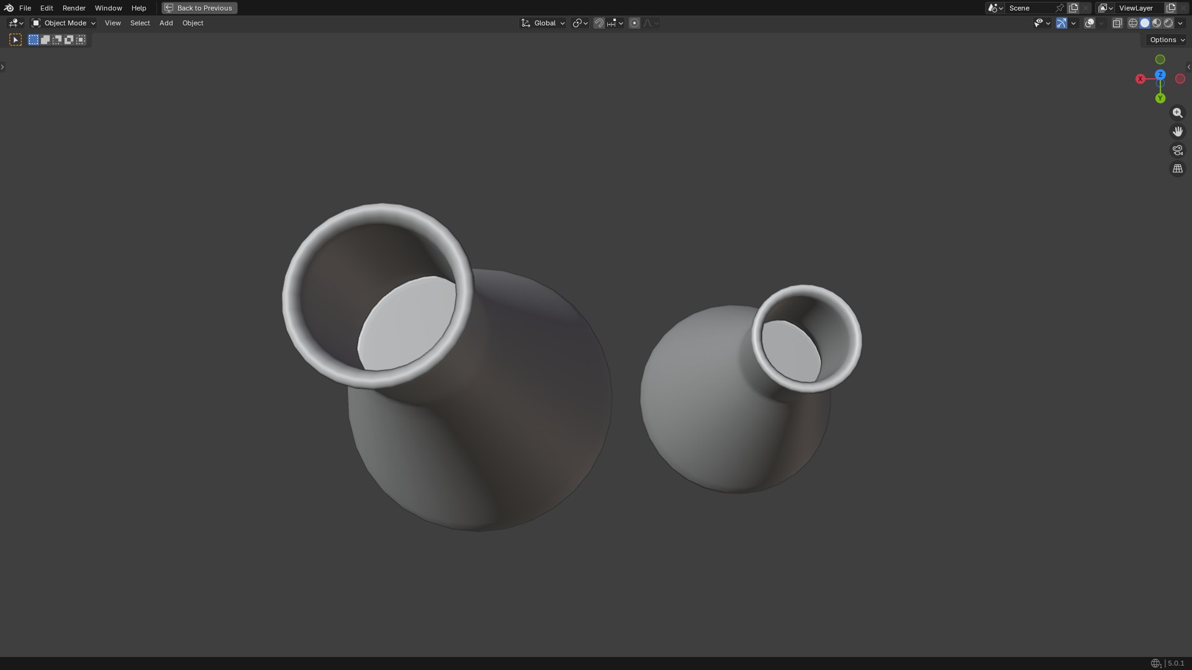Click the Scene name field
The width and height of the screenshot is (1192, 670).
pos(1029,8)
